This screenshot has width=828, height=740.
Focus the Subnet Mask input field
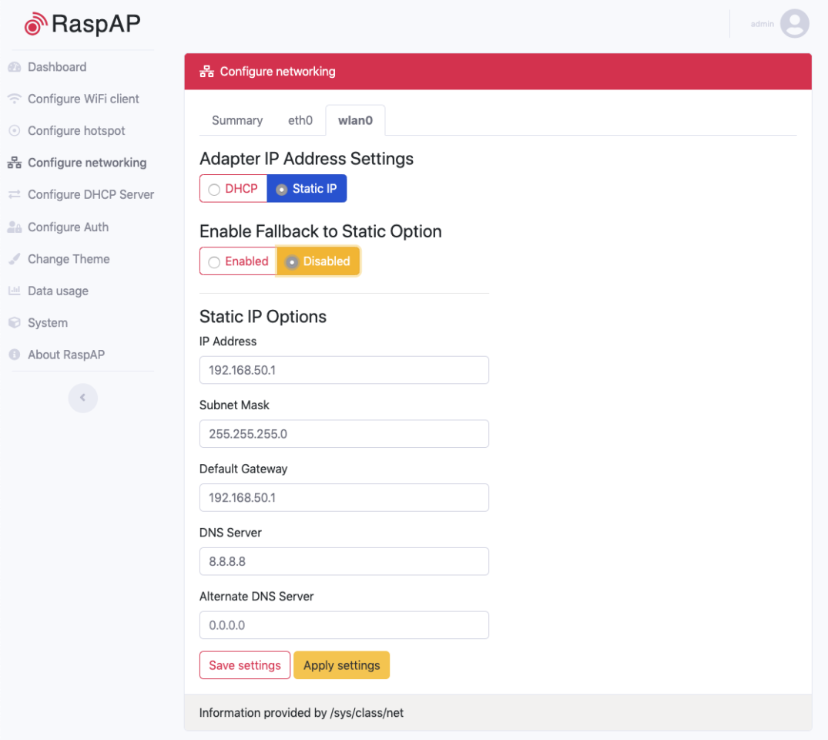[x=344, y=434]
